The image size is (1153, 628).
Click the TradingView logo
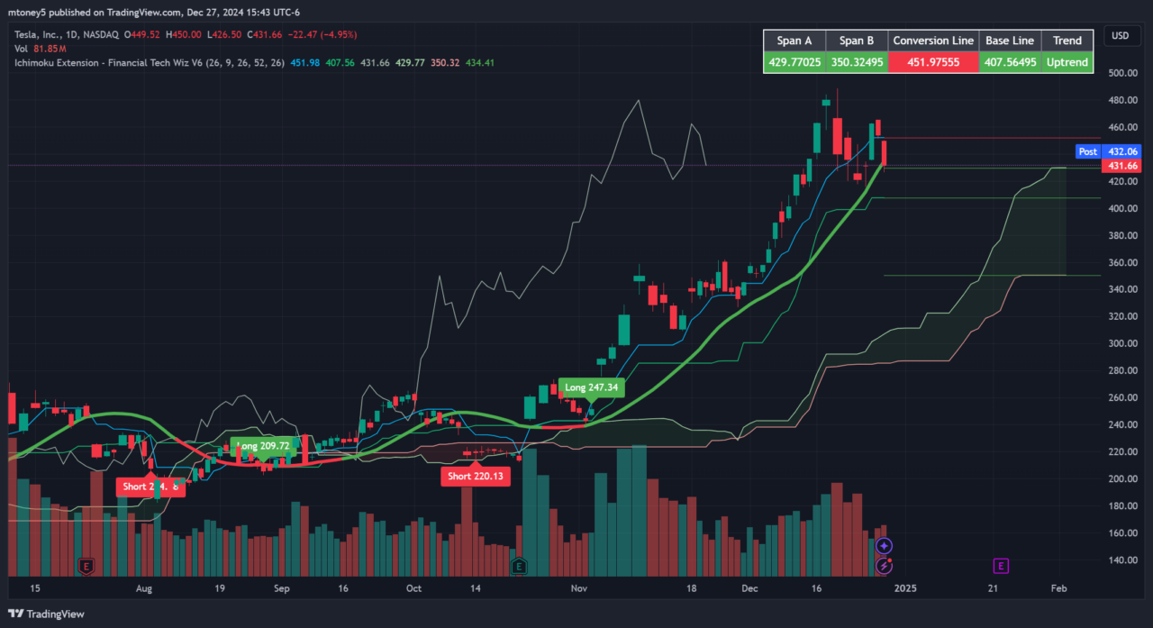[x=46, y=614]
